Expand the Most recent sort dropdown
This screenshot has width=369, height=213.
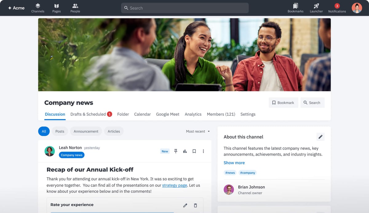[x=198, y=131]
